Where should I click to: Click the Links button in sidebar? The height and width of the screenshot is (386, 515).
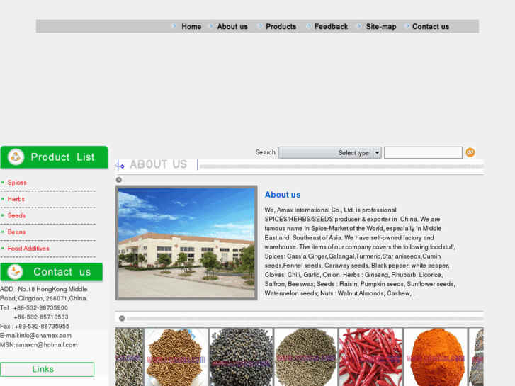click(47, 369)
